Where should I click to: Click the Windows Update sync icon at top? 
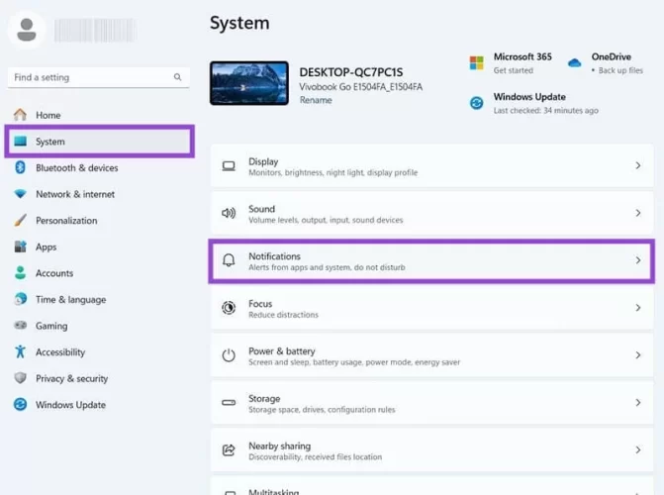pos(477,103)
